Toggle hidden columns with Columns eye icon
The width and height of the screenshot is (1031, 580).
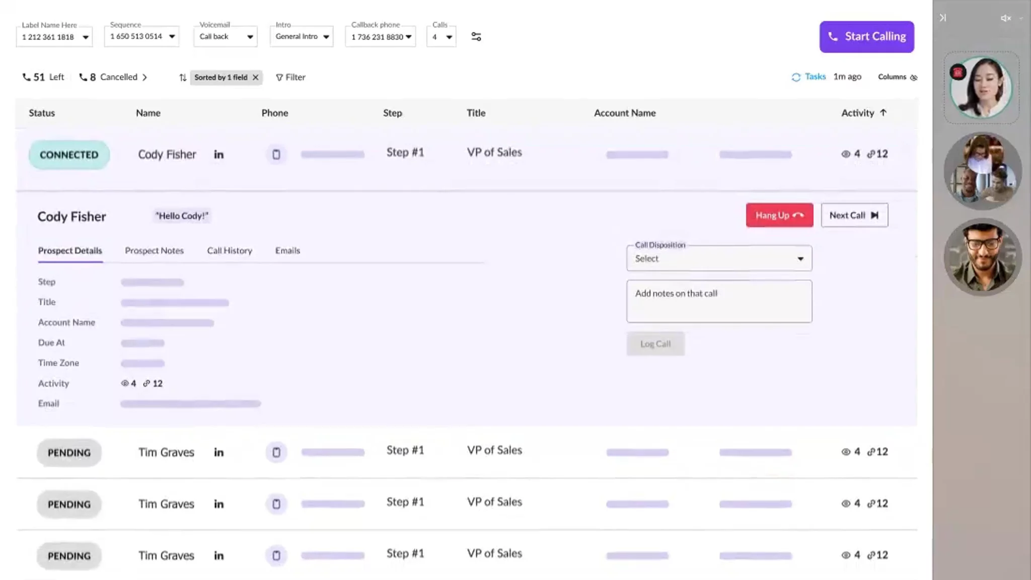914,78
